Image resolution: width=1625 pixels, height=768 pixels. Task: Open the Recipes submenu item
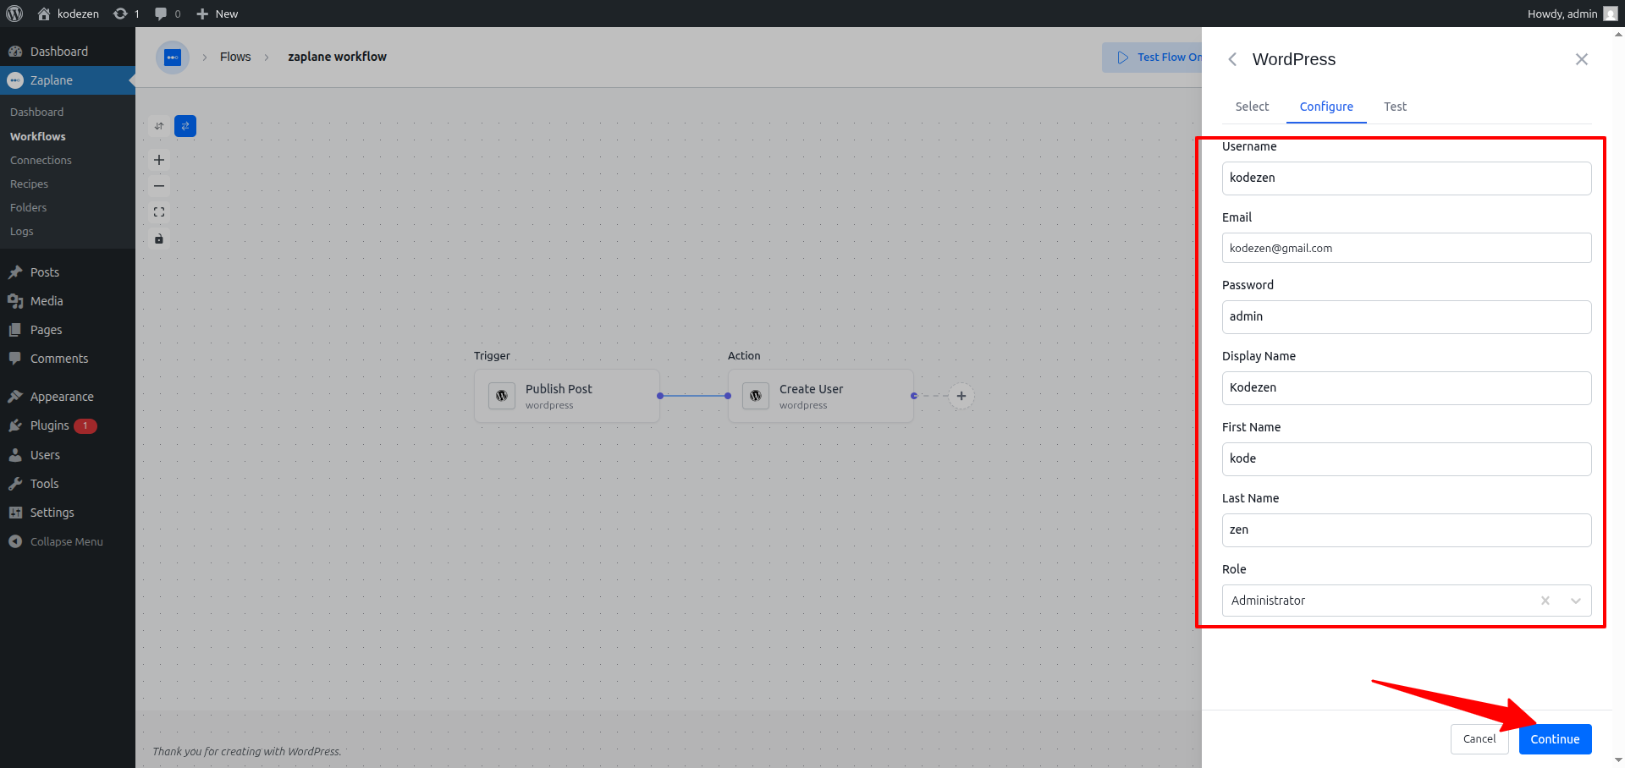29,184
